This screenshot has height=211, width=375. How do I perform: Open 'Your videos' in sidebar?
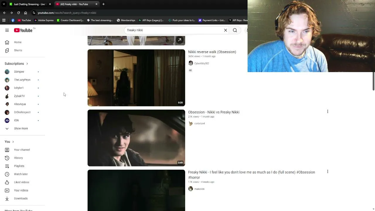click(x=21, y=190)
